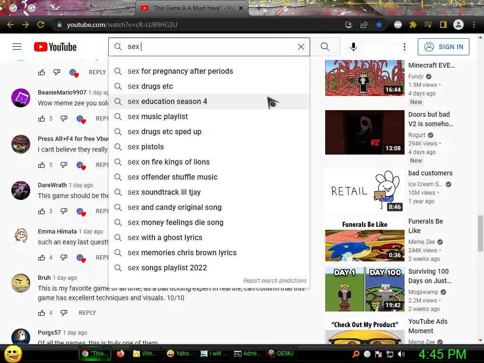Go to the YouTube home logo

(55, 47)
